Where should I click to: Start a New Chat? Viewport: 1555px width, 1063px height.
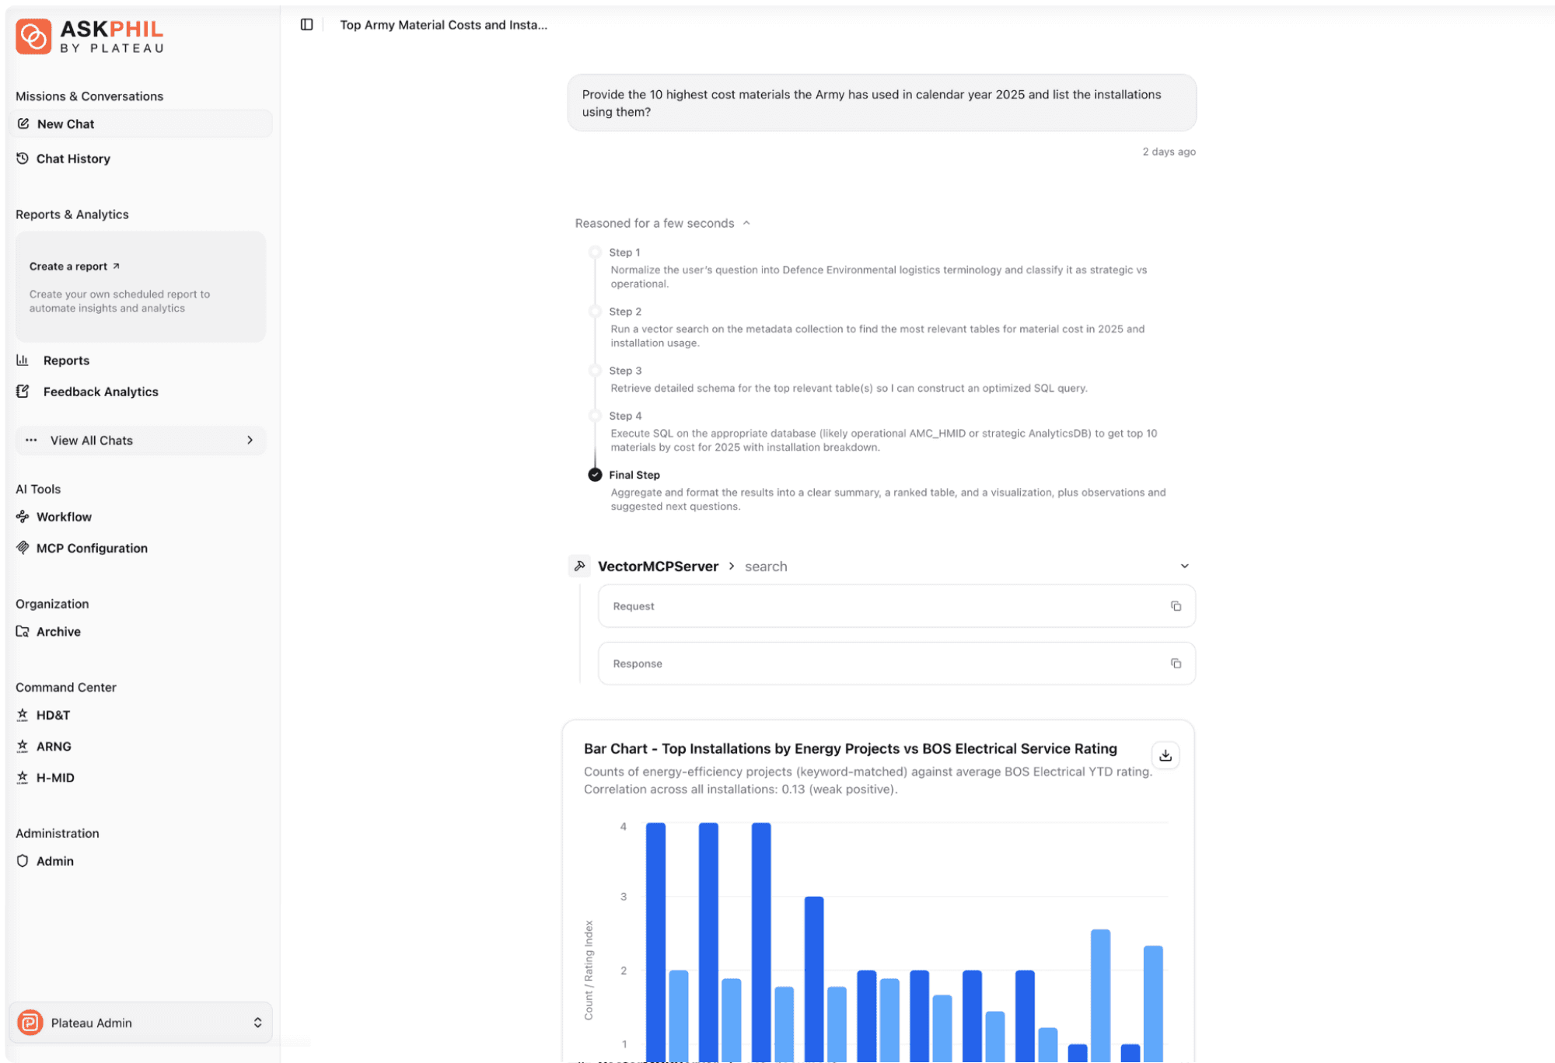point(65,124)
